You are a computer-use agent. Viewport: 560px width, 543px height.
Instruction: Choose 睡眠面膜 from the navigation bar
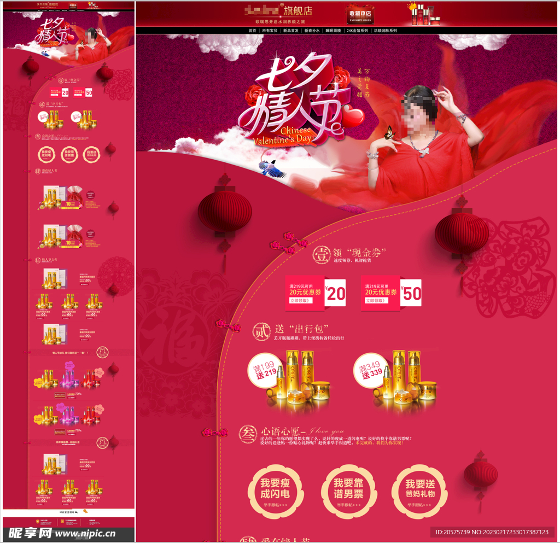(x=333, y=31)
